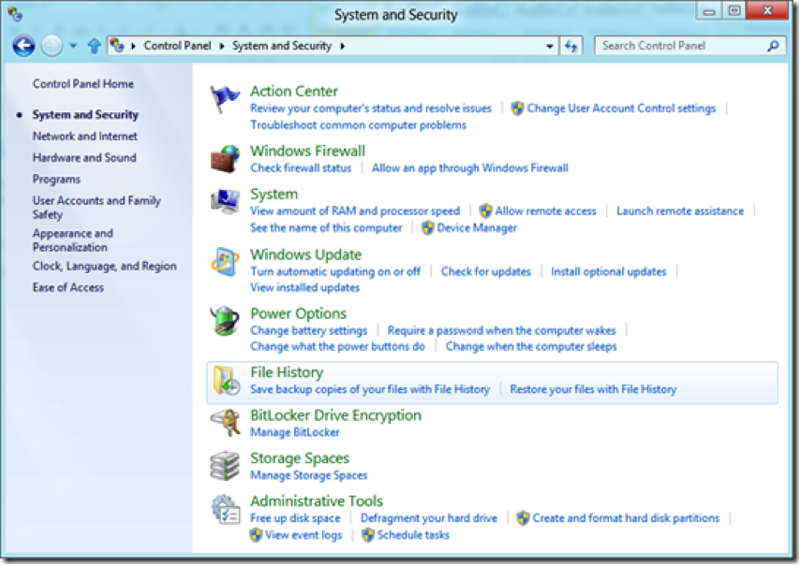Click the Administrative Tools gear icon
The height and width of the screenshot is (565, 800).
[x=225, y=509]
